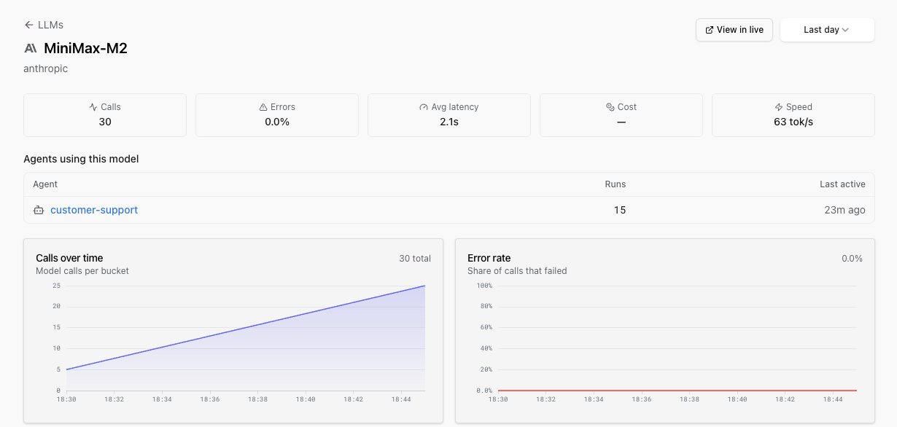Image resolution: width=897 pixels, height=427 pixels.
Task: Click the Avg latency gauge icon
Action: (x=424, y=107)
